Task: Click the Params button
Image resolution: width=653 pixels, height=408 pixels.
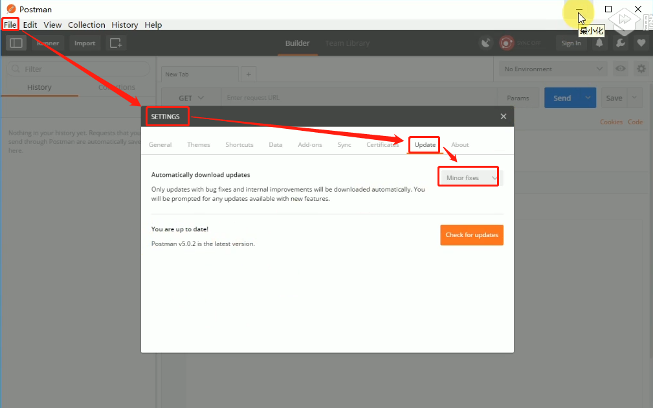Action: coord(518,98)
